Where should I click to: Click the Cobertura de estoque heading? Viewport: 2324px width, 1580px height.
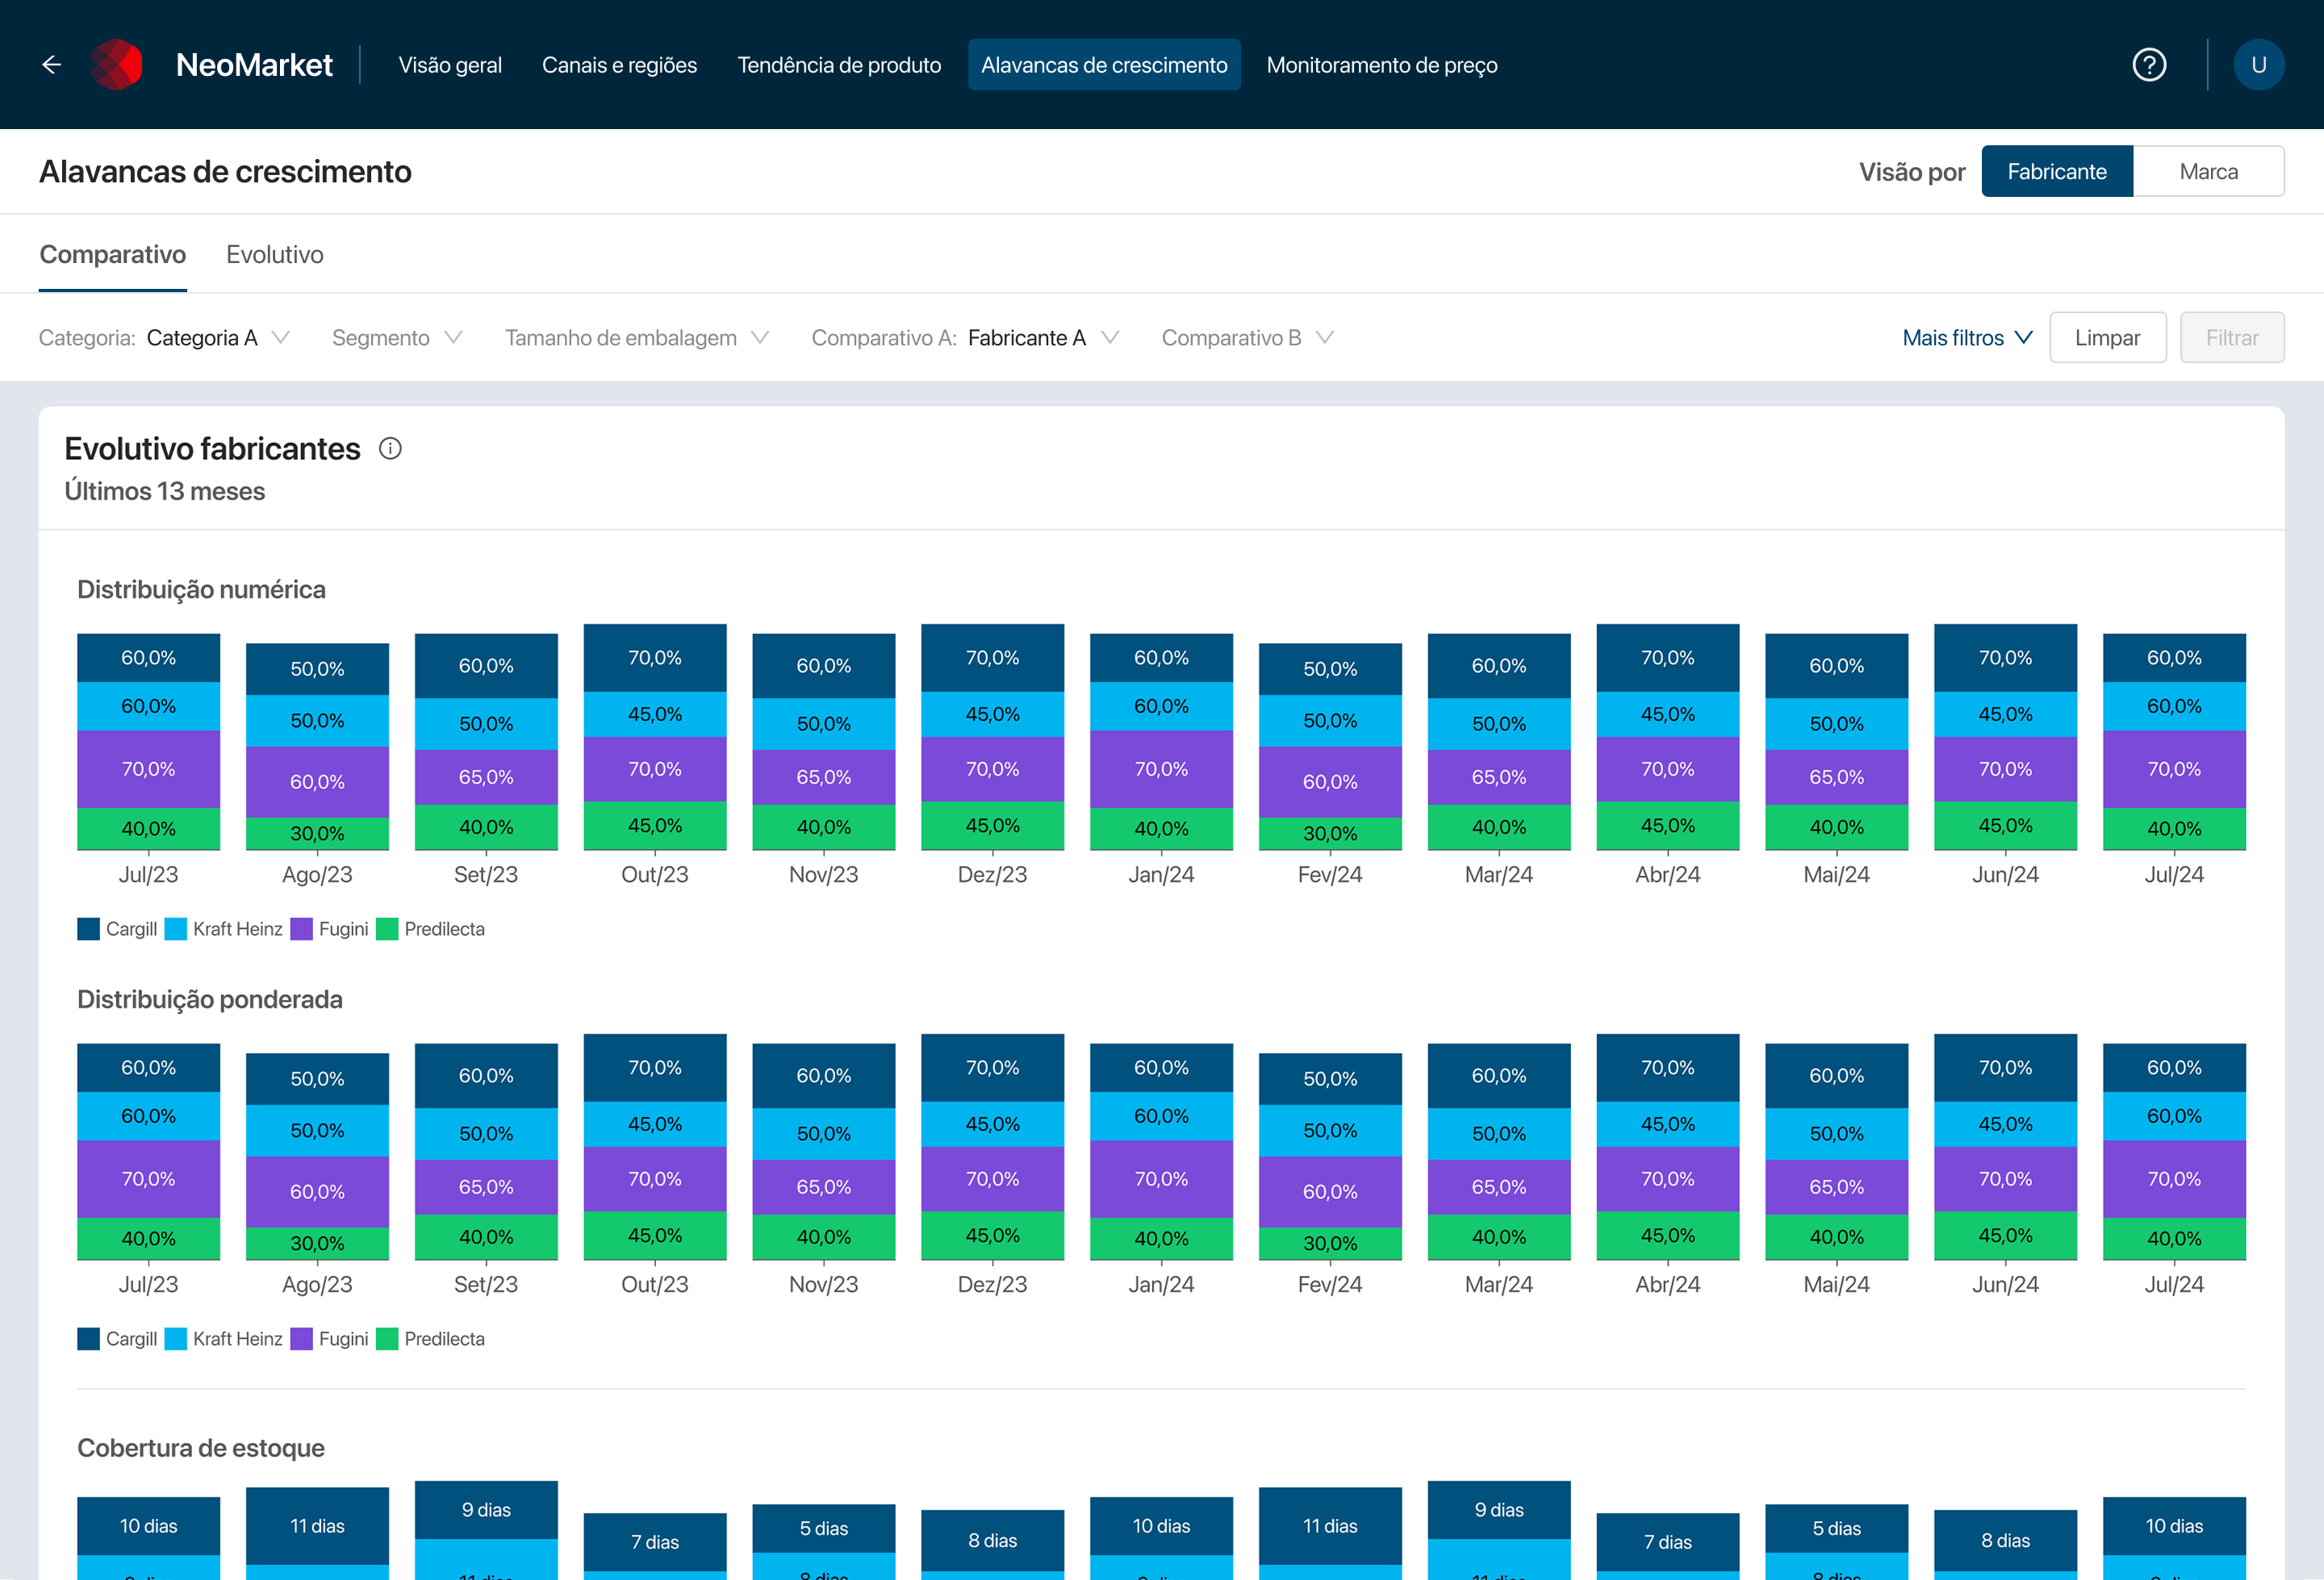[x=201, y=1448]
